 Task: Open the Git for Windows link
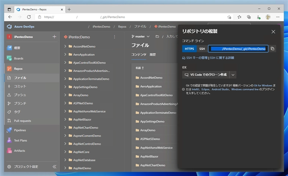[263, 85]
